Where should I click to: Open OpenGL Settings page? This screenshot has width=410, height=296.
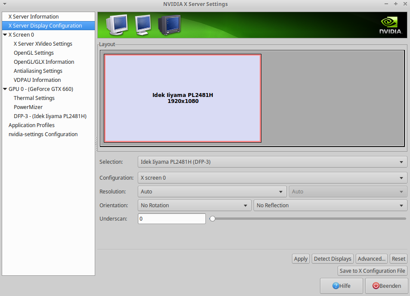pyautogui.click(x=34, y=53)
